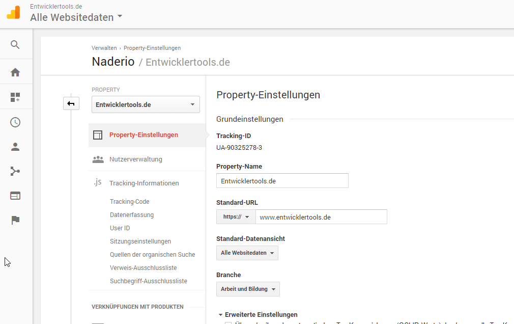This screenshot has height=324, width=514.
Task: Open the Arbeit und Bildung dropdown
Action: [x=248, y=289]
